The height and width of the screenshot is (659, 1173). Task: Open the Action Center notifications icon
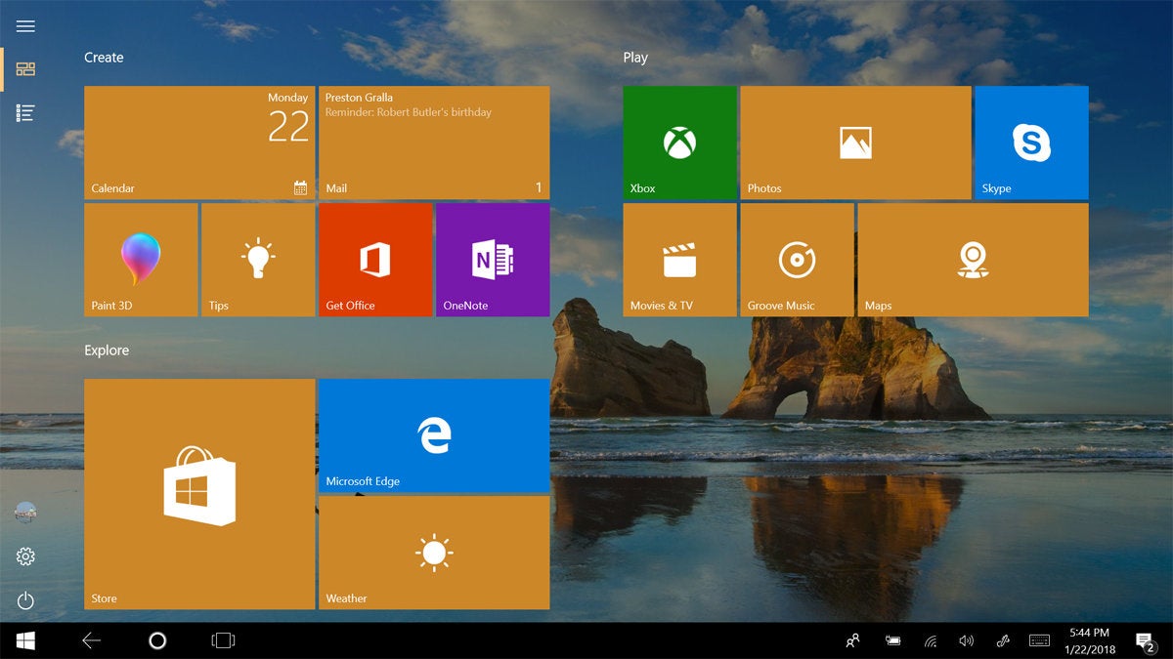(x=1145, y=641)
